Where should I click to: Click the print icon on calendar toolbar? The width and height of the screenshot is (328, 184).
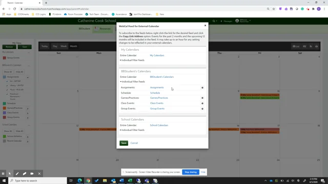(317, 47)
